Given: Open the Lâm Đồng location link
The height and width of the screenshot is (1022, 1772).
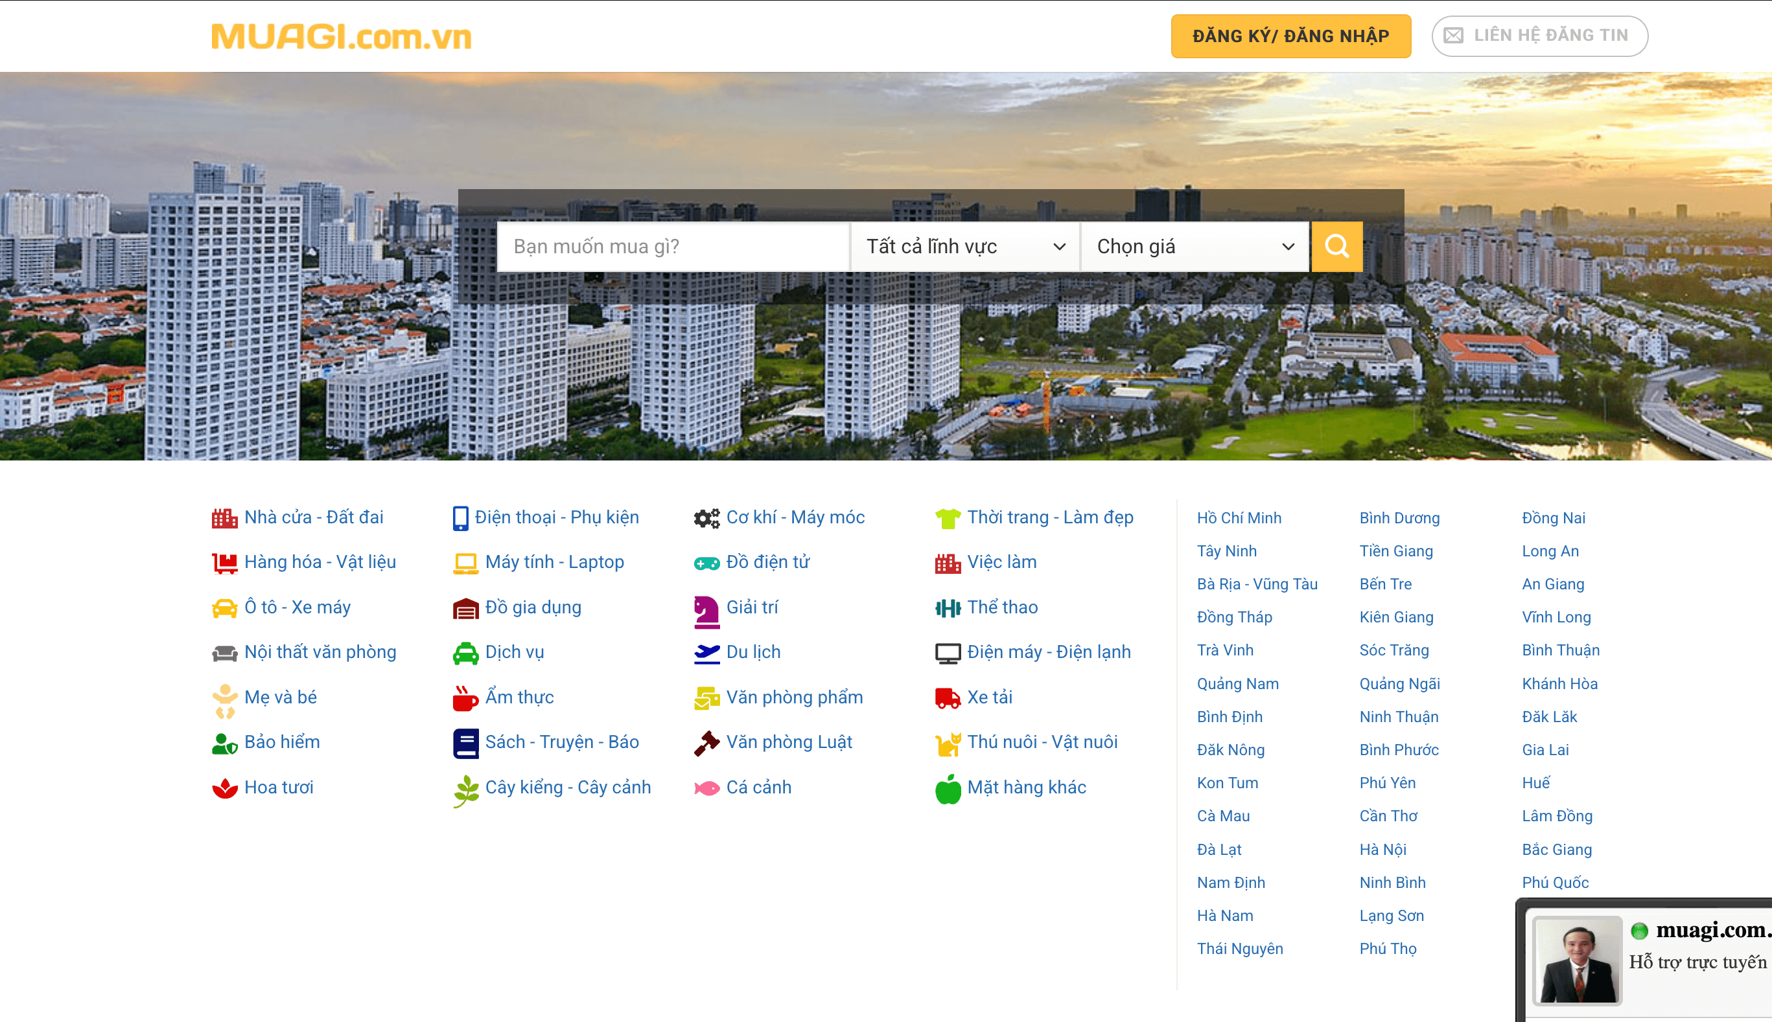Looking at the screenshot, I should click(1556, 815).
